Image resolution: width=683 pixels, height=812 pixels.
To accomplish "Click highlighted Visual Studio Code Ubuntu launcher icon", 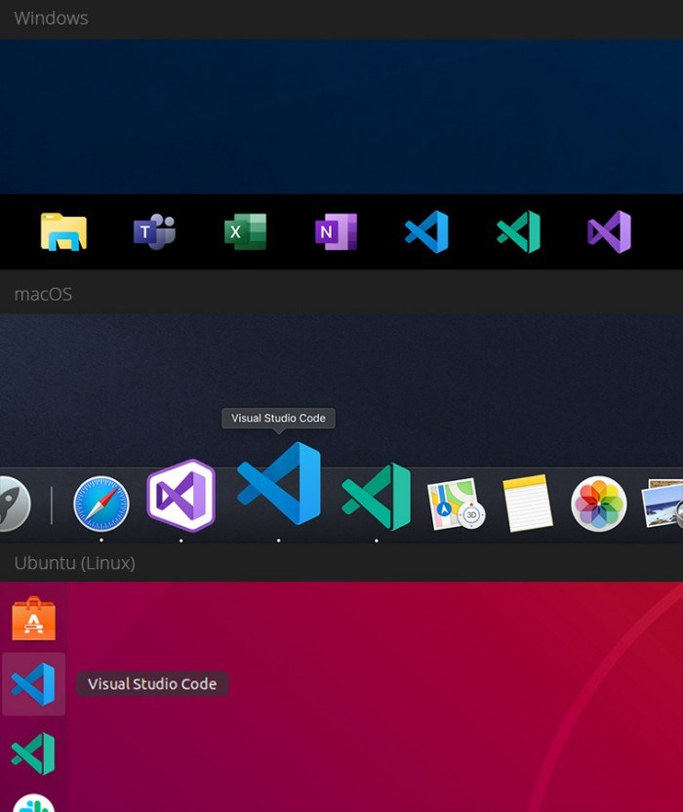I will (33, 684).
